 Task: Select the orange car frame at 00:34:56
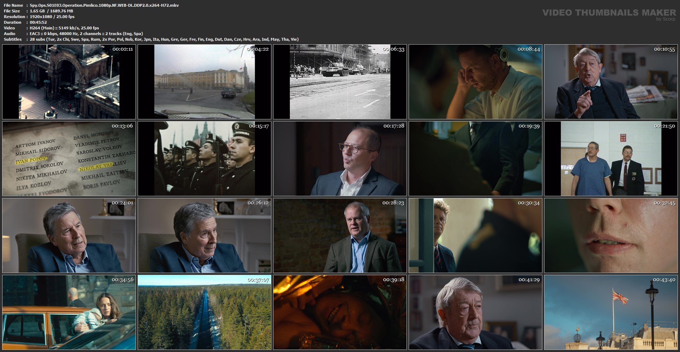(x=69, y=312)
